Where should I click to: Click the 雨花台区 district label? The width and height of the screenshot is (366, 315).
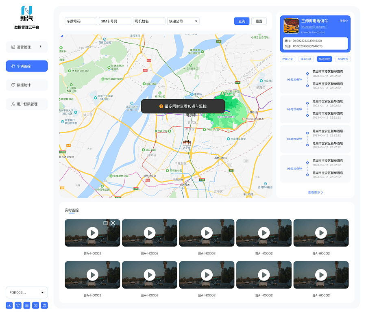pos(181,163)
